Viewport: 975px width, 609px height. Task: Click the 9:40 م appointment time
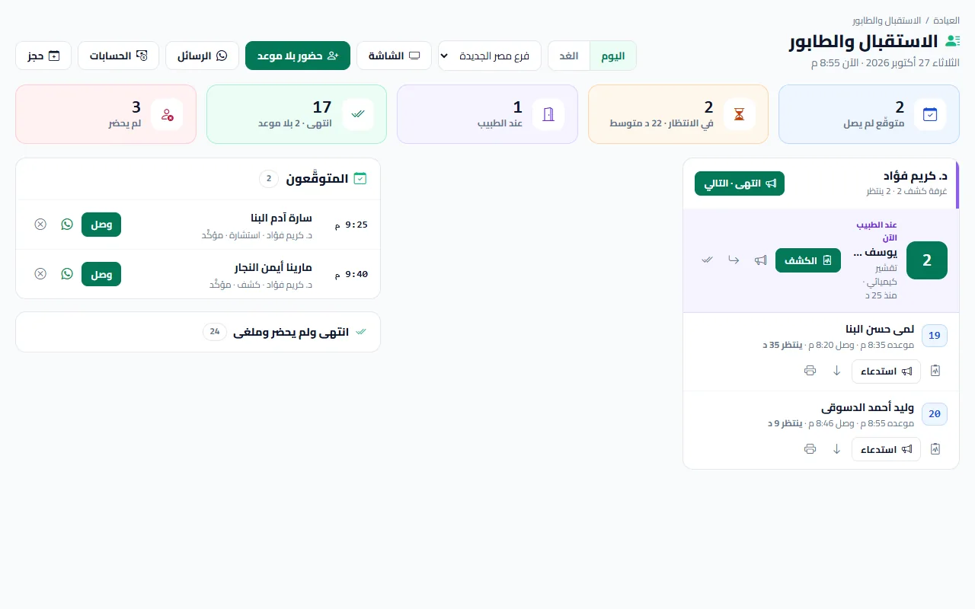pos(353,274)
